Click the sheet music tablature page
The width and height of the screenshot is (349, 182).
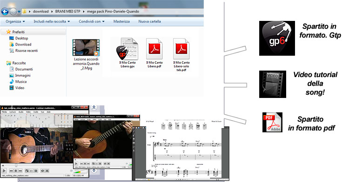pos(184,149)
